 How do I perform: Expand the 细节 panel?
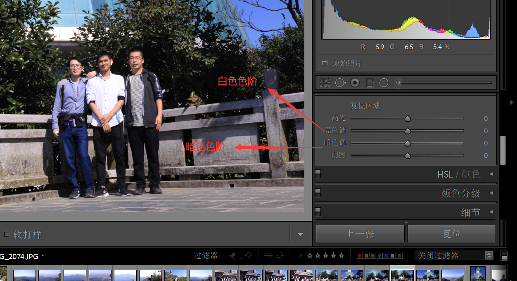[491, 212]
